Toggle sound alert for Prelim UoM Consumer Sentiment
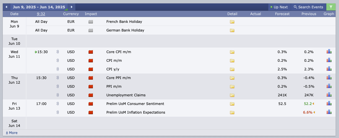Image resolution: width=339 pixels, height=138 pixels. tap(58, 103)
